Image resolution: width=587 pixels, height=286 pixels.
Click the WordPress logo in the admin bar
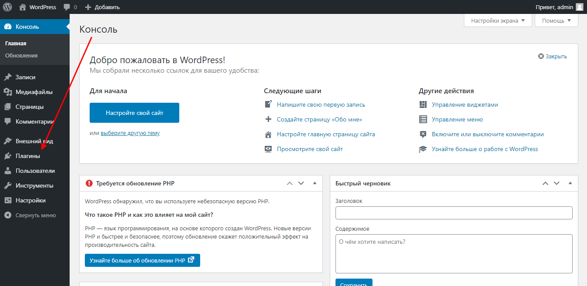pyautogui.click(x=7, y=7)
